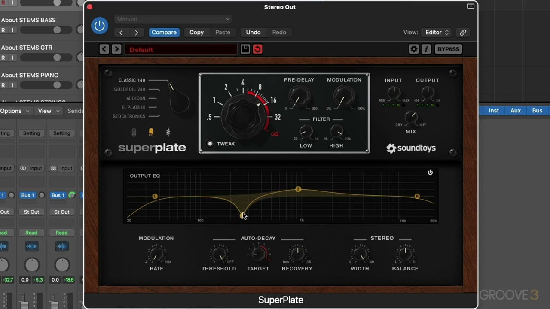
Task: Switch mixer filter to Inst
Action: (x=494, y=111)
